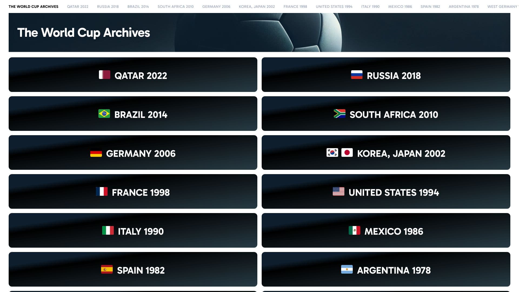Select ITALY 1990 in the navigation bar
This screenshot has width=519, height=292.
pos(370,6)
